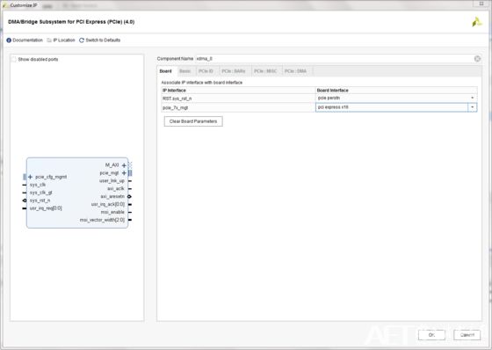Open the PCIe : MISC tab
This screenshot has width=492, height=350.
(x=265, y=71)
